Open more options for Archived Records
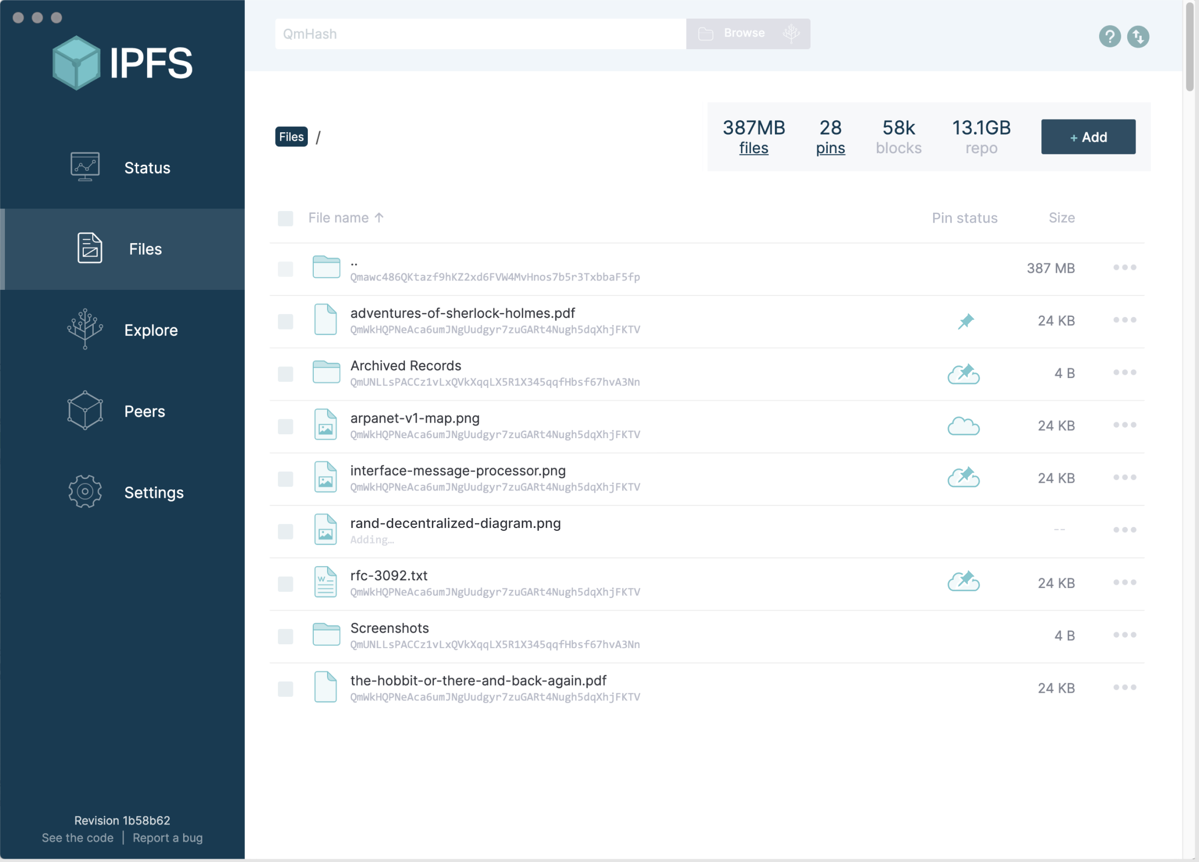The height and width of the screenshot is (862, 1199). (1125, 372)
